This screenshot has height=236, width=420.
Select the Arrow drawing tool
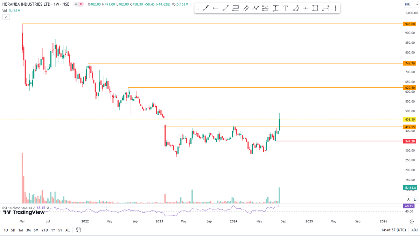point(205,8)
